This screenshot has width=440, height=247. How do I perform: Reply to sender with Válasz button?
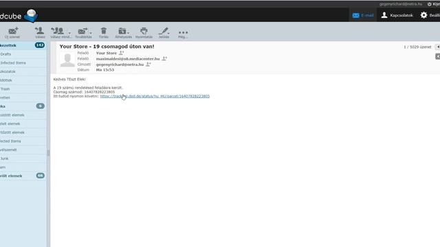(x=40, y=33)
